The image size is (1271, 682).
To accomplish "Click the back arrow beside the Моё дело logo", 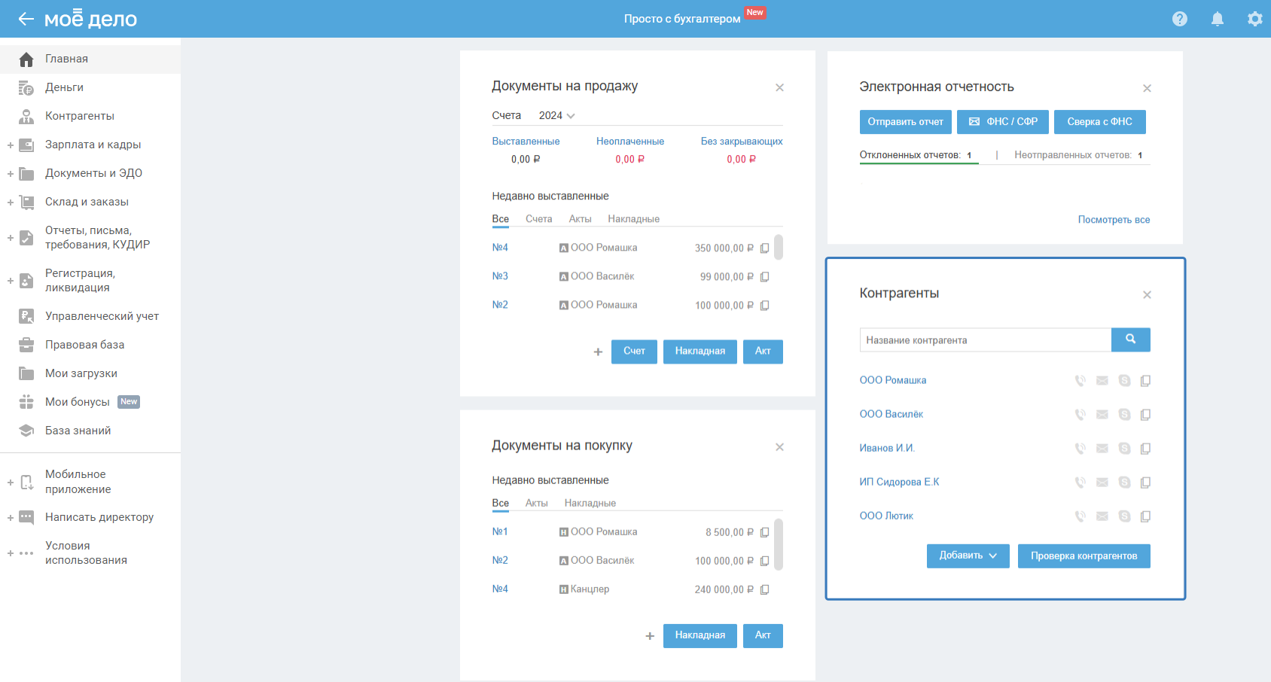I will tap(26, 19).
